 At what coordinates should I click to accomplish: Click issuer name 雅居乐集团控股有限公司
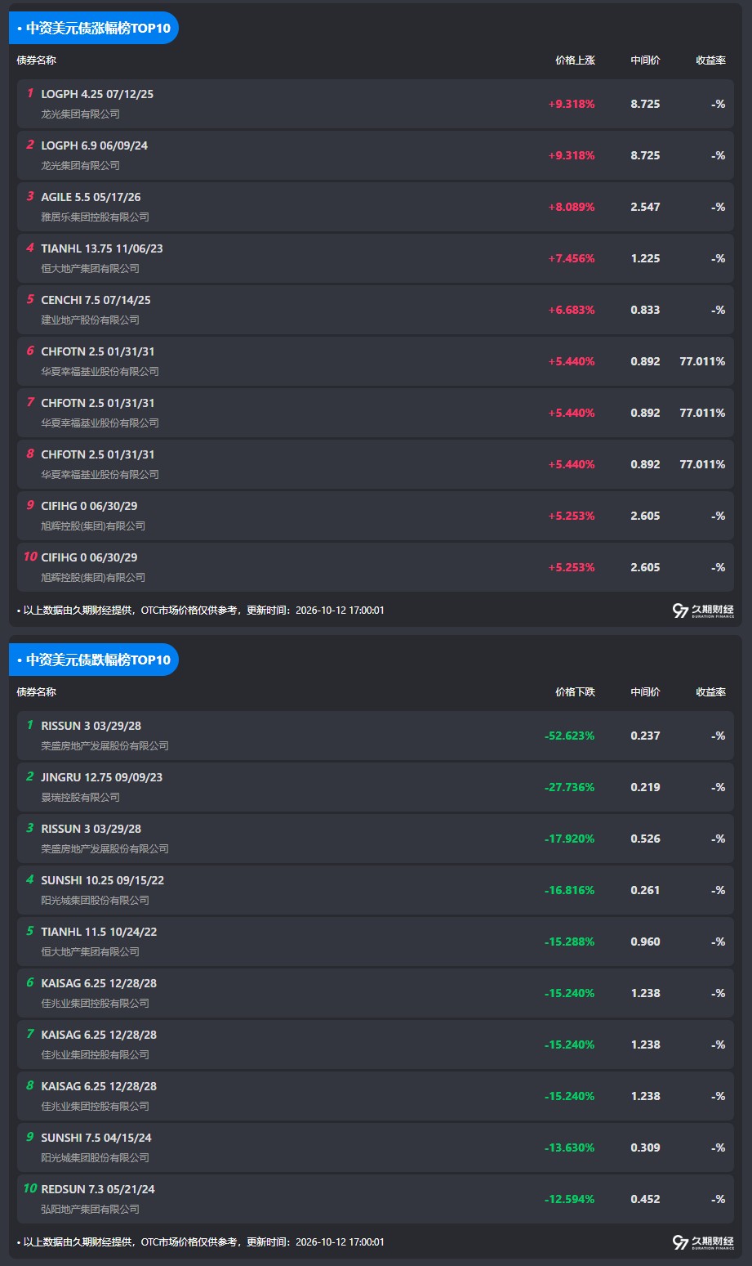(96, 217)
